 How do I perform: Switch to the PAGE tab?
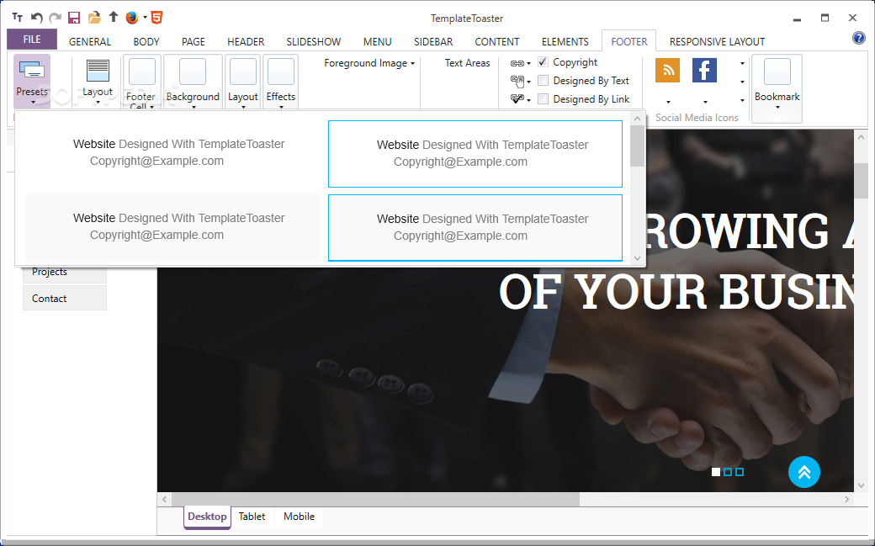tap(193, 42)
